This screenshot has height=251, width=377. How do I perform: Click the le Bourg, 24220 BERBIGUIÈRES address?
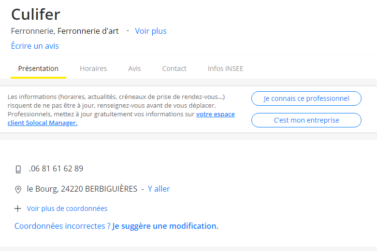coord(82,189)
